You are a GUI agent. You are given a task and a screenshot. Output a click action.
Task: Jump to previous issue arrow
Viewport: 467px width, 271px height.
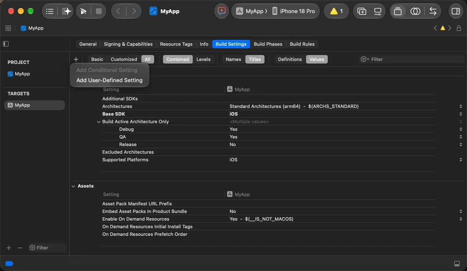(x=435, y=28)
